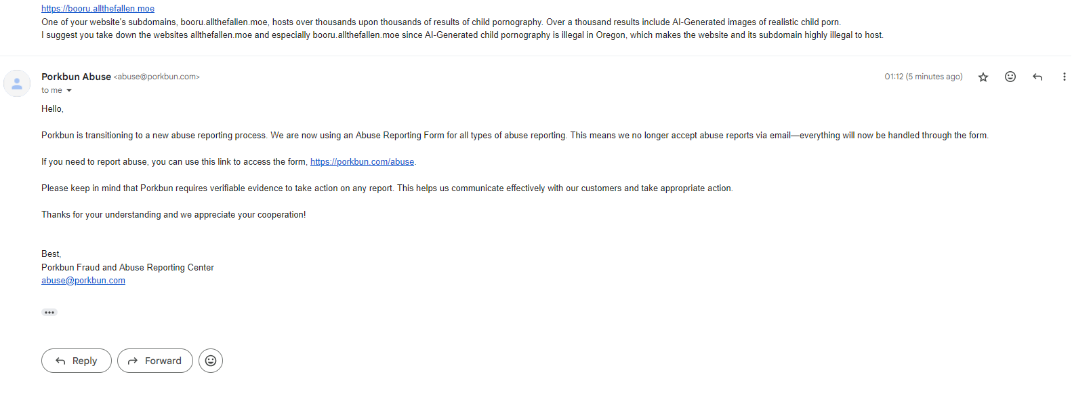Click the Reply button below the message

coord(77,361)
